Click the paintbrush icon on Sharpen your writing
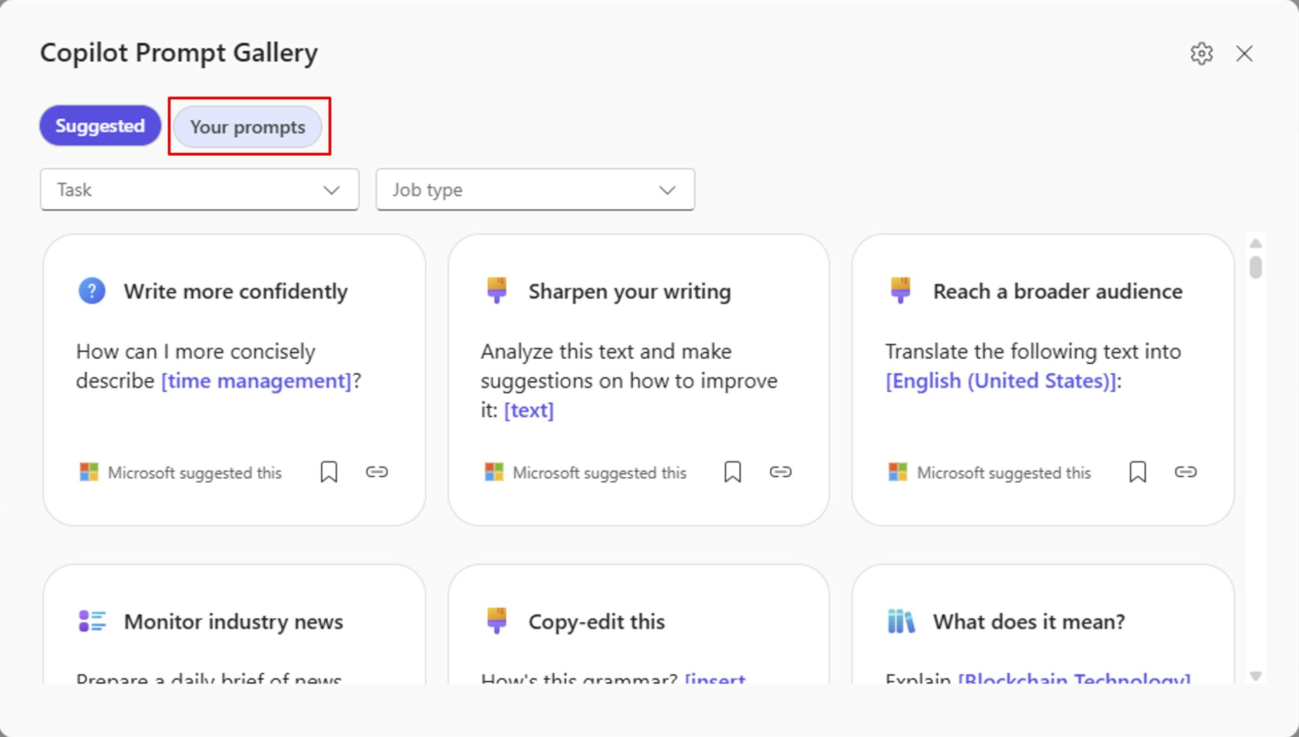Viewport: 1299px width, 737px height. 496,290
